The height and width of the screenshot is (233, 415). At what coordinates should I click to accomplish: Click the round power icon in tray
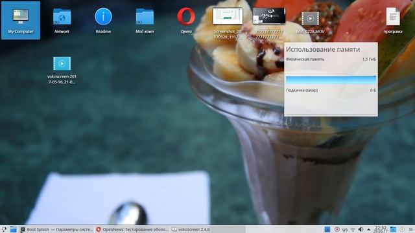point(402,229)
